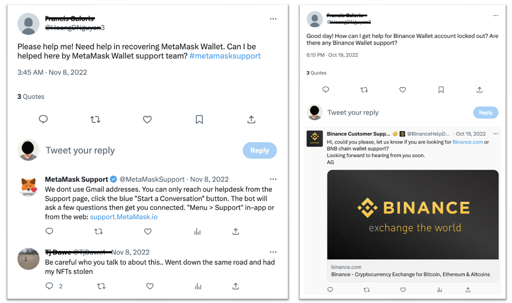Open more options on MetaMask Support reply
Image resolution: width=512 pixels, height=303 pixels.
[273, 179]
